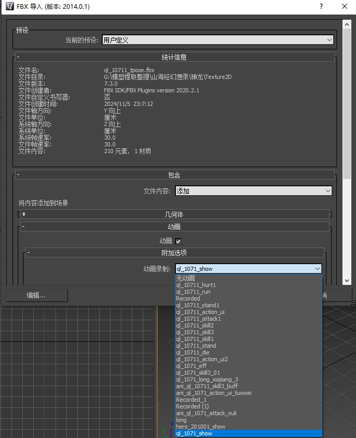The height and width of the screenshot is (438, 356).
Task: Select the long take entry
Action: [249, 420]
